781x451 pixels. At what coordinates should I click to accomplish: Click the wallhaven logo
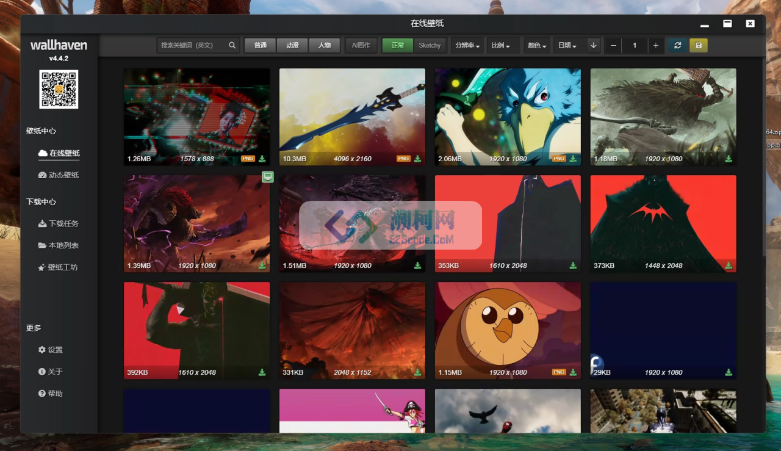(x=59, y=45)
